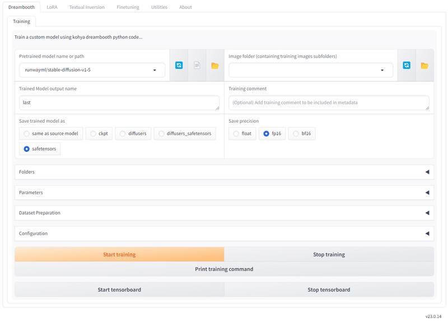Image resolution: width=448 pixels, height=321 pixels.
Task: Select 'same as source model' save option
Action: (x=51, y=133)
